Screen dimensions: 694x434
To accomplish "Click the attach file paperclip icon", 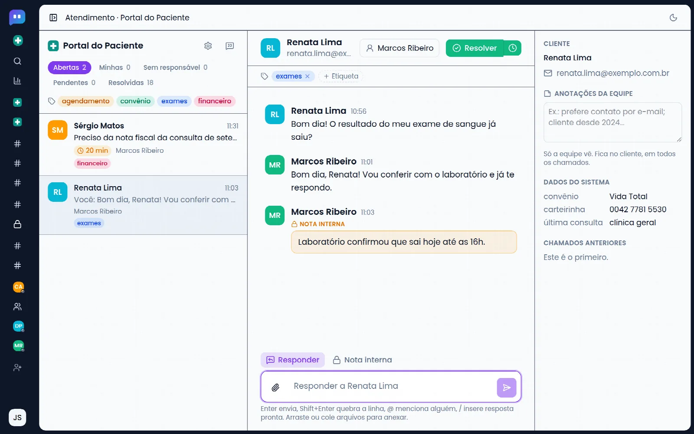I will 275,387.
